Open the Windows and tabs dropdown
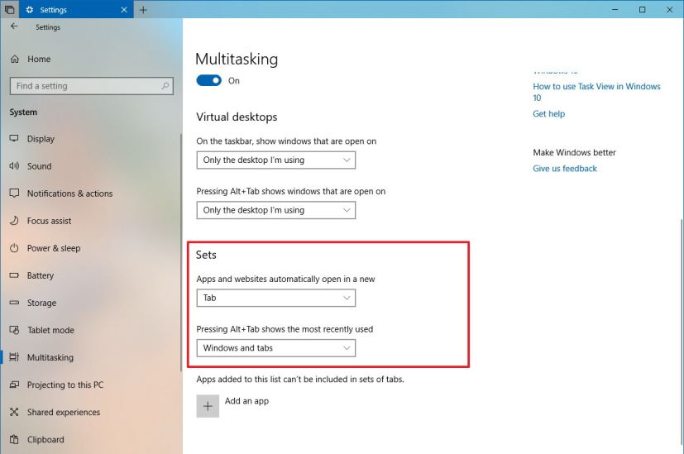The width and height of the screenshot is (684, 454). [275, 348]
